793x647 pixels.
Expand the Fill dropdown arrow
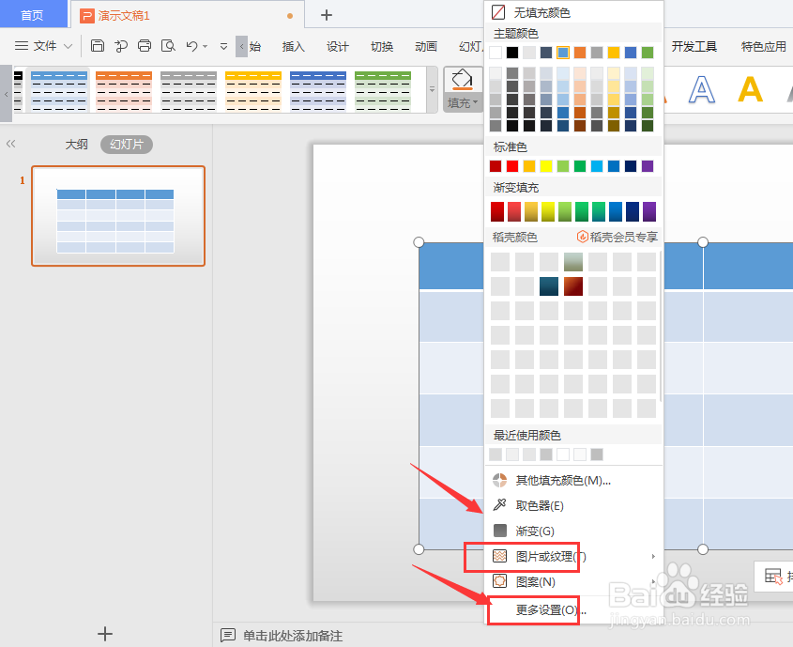pyautogui.click(x=476, y=102)
